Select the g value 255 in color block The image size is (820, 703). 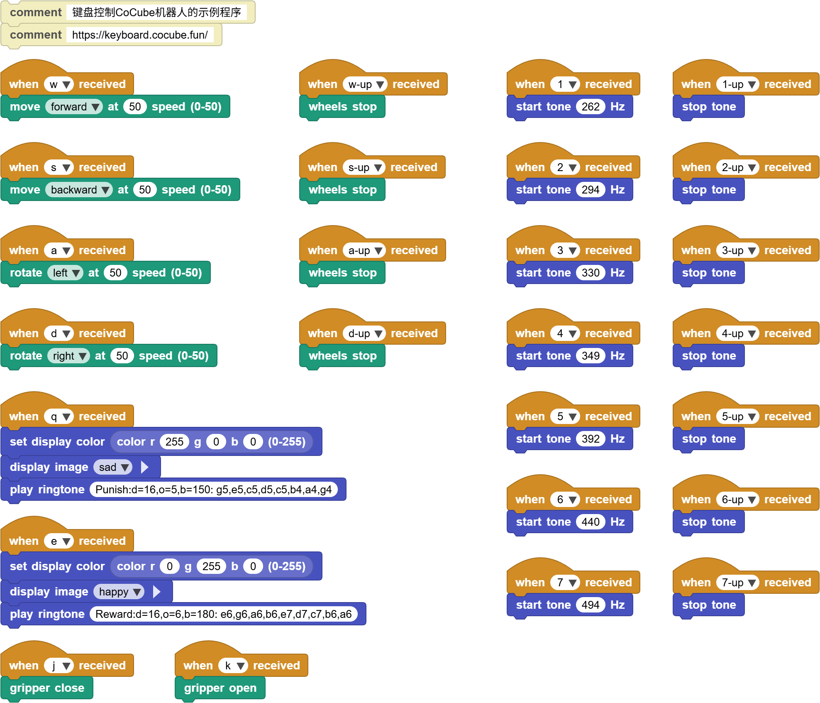click(x=211, y=566)
